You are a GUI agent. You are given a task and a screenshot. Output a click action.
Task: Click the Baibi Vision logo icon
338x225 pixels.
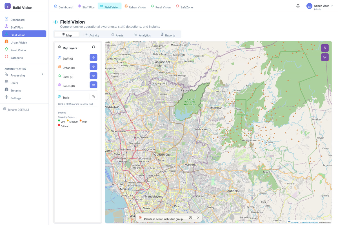tap(8, 6)
